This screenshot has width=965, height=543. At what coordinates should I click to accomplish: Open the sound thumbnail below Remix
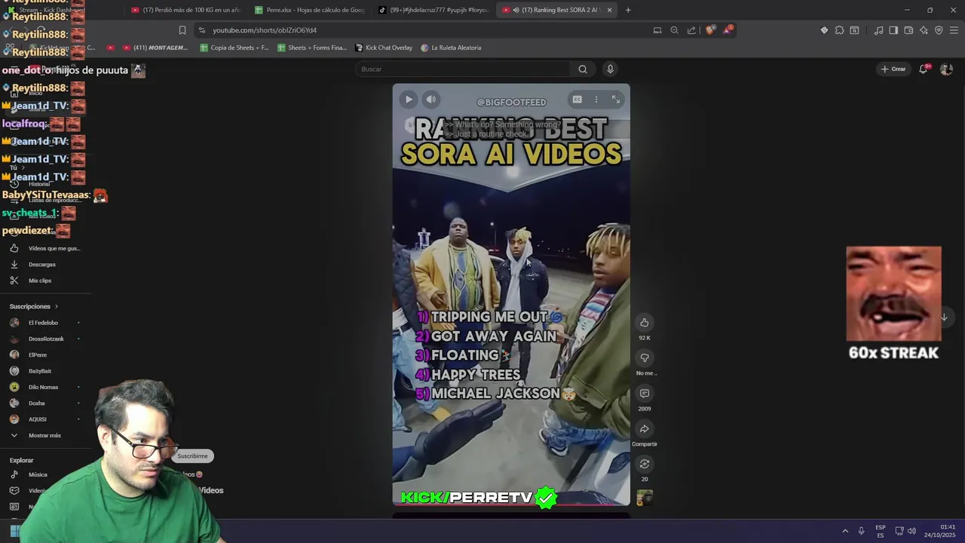(645, 498)
